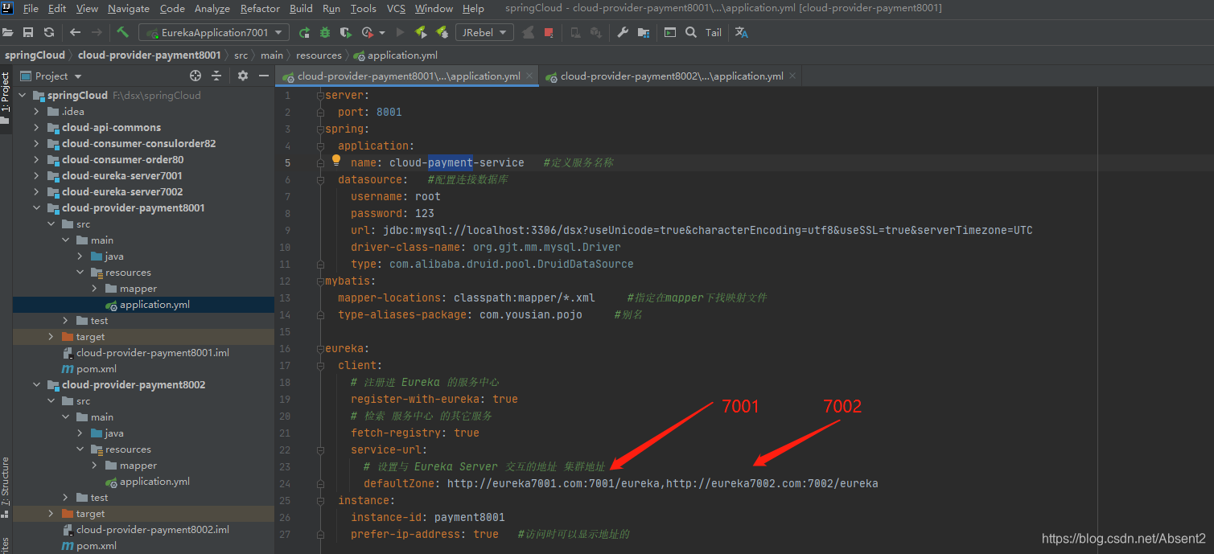1214x554 pixels.
Task: Rerun EurekaApplication7001 with the green run icon
Action: click(x=304, y=33)
